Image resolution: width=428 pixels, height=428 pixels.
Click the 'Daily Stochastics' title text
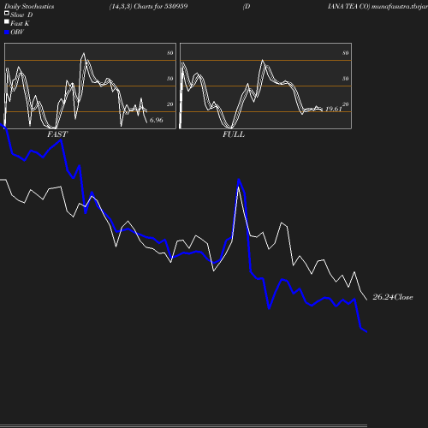(29, 7)
